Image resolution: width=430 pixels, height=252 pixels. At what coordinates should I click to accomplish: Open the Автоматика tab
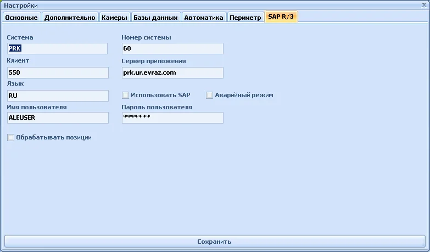pos(204,18)
